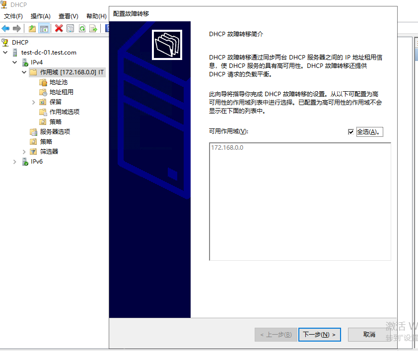Click the Export list toolbar icon
Image resolution: width=418 pixels, height=351 pixels.
93,28
